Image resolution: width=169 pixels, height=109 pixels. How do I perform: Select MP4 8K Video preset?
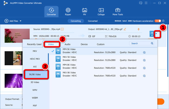[103, 66]
